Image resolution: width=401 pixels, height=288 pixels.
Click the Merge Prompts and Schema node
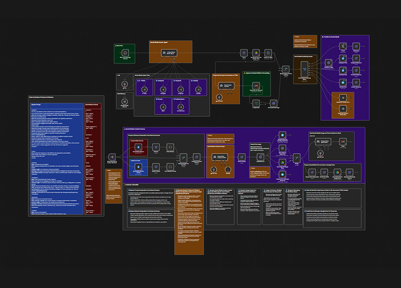click(183, 158)
